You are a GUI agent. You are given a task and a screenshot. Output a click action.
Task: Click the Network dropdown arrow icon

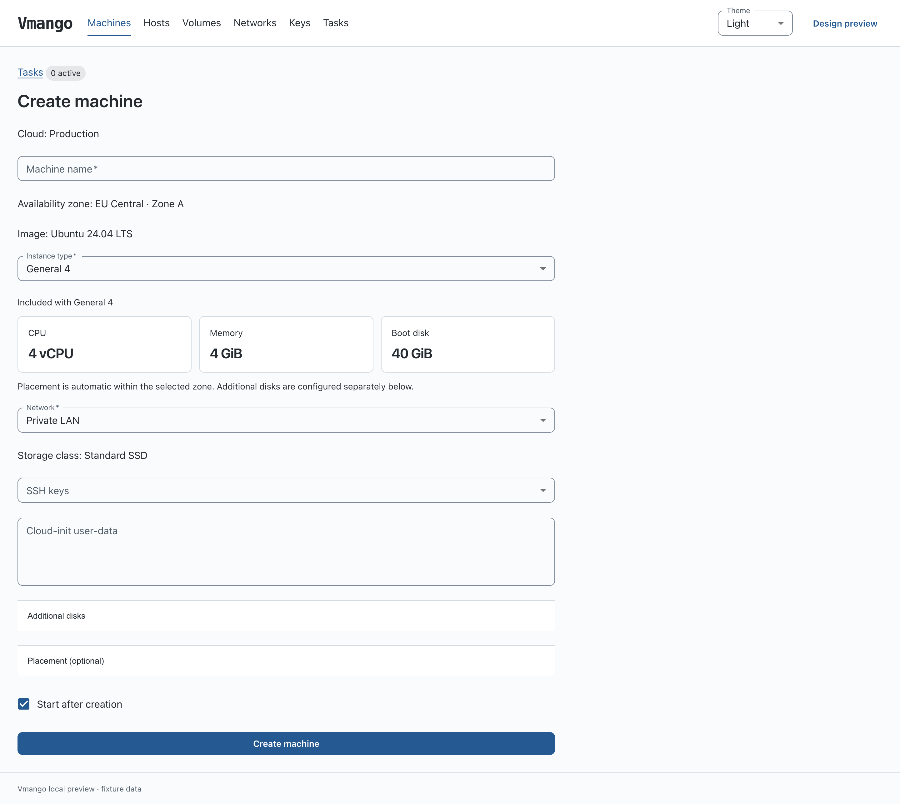[x=543, y=420]
